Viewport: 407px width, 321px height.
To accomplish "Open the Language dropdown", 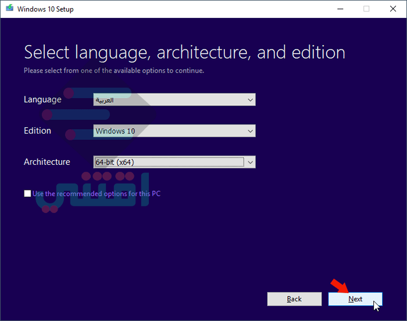I will tap(174, 99).
